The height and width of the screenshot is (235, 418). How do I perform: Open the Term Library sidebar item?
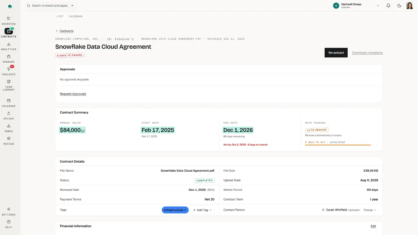coord(9,85)
